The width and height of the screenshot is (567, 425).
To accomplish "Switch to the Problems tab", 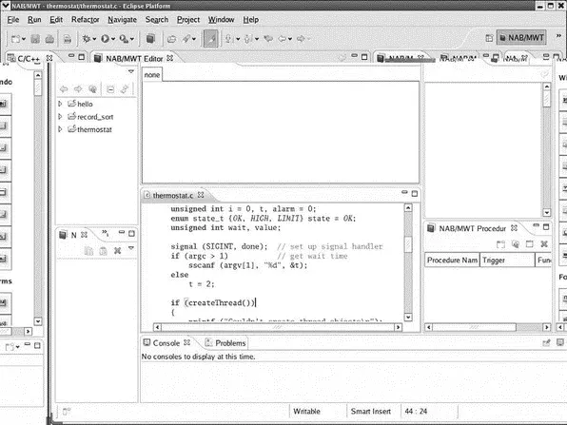I will tap(225, 343).
